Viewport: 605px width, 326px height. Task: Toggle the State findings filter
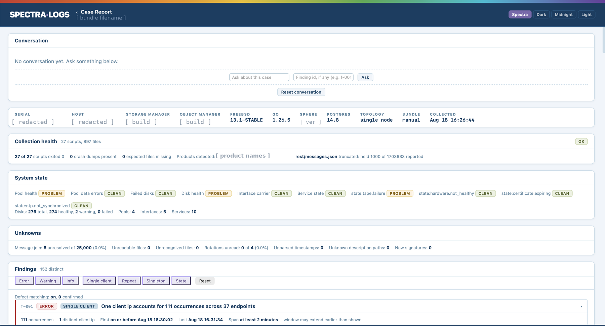tap(181, 281)
